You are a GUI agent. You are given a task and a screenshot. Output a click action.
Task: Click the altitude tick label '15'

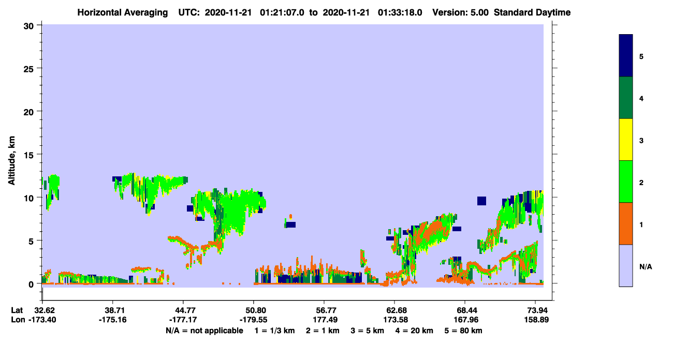(x=29, y=155)
